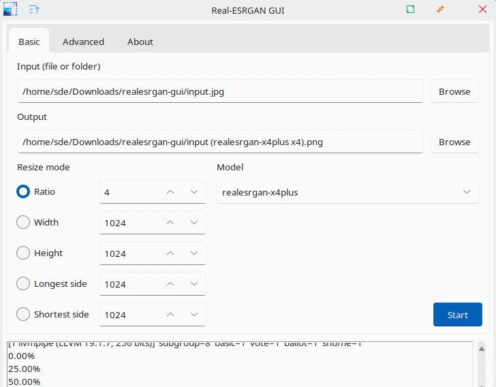The height and width of the screenshot is (387, 496).
Task: Decrease the Ratio value
Action: click(194, 191)
